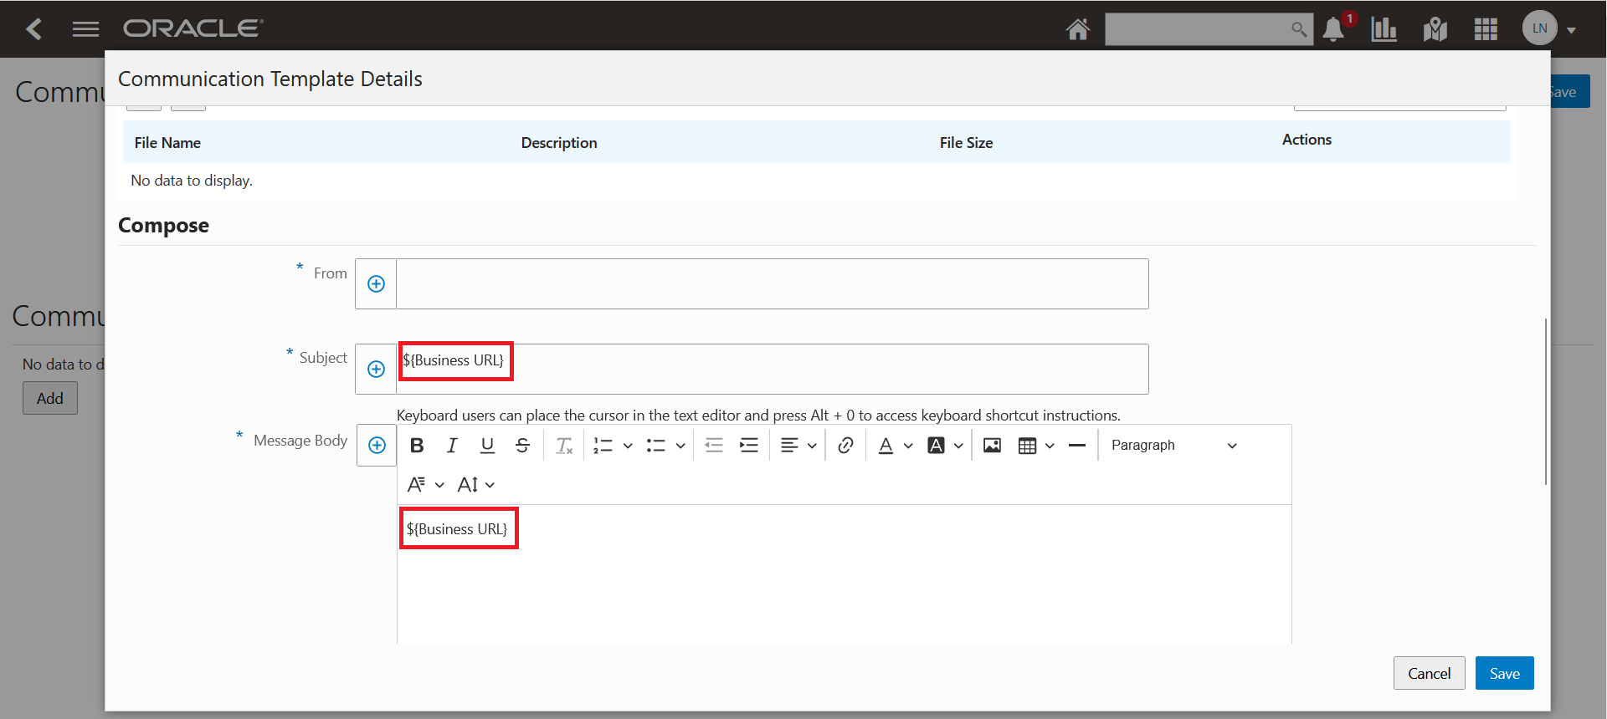The height and width of the screenshot is (719, 1607).
Task: Insert an image
Action: 992,446
